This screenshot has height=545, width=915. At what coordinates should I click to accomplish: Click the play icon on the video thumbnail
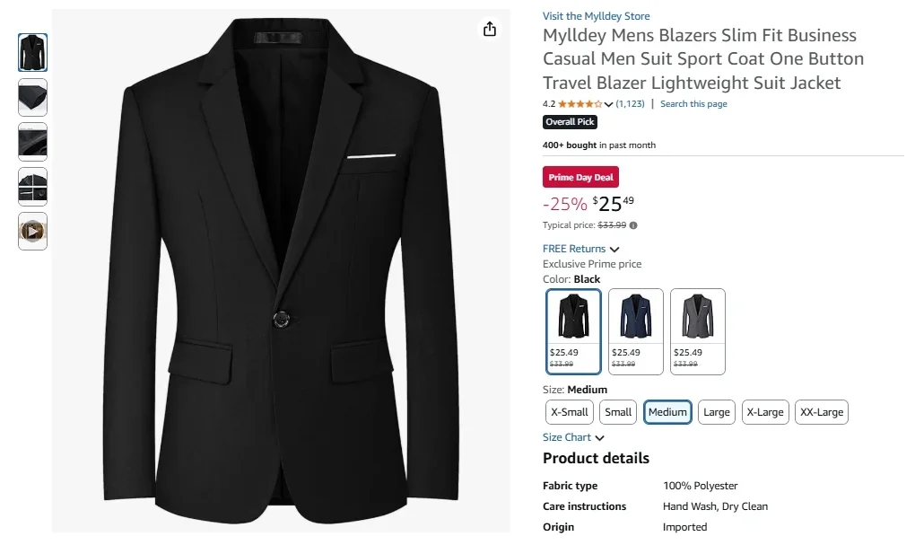32,231
